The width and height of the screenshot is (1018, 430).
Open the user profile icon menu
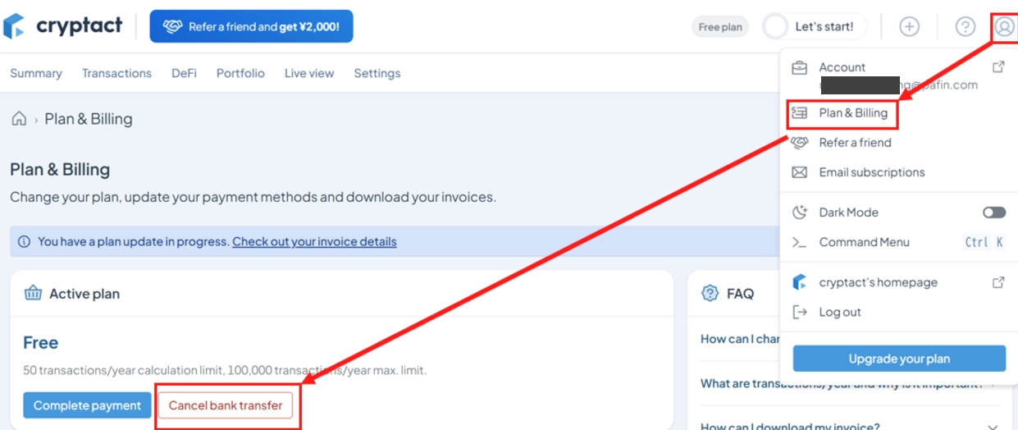[x=1005, y=26]
